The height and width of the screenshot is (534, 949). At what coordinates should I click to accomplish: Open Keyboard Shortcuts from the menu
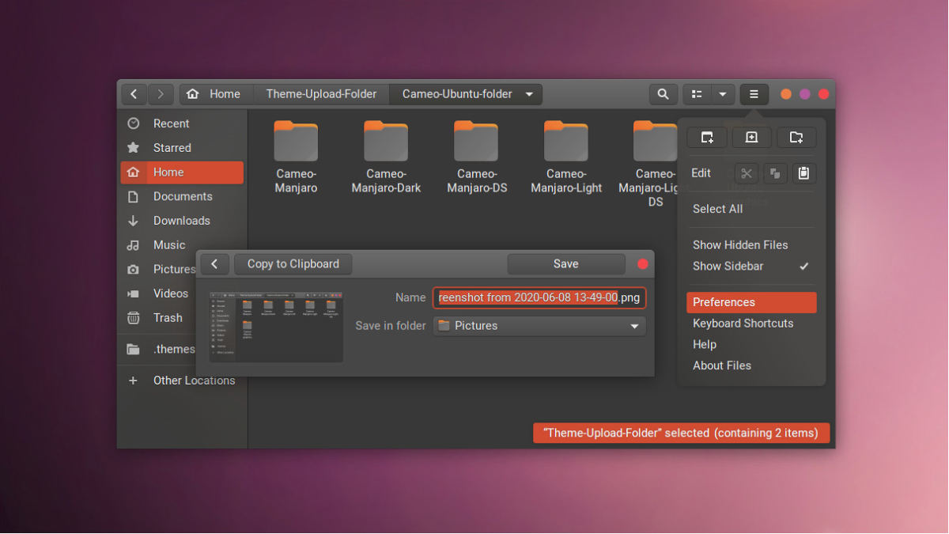pyautogui.click(x=743, y=323)
